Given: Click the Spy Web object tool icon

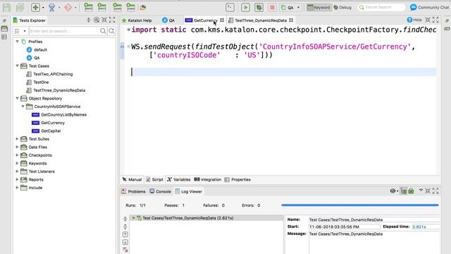Looking at the screenshot, I should (51, 8).
